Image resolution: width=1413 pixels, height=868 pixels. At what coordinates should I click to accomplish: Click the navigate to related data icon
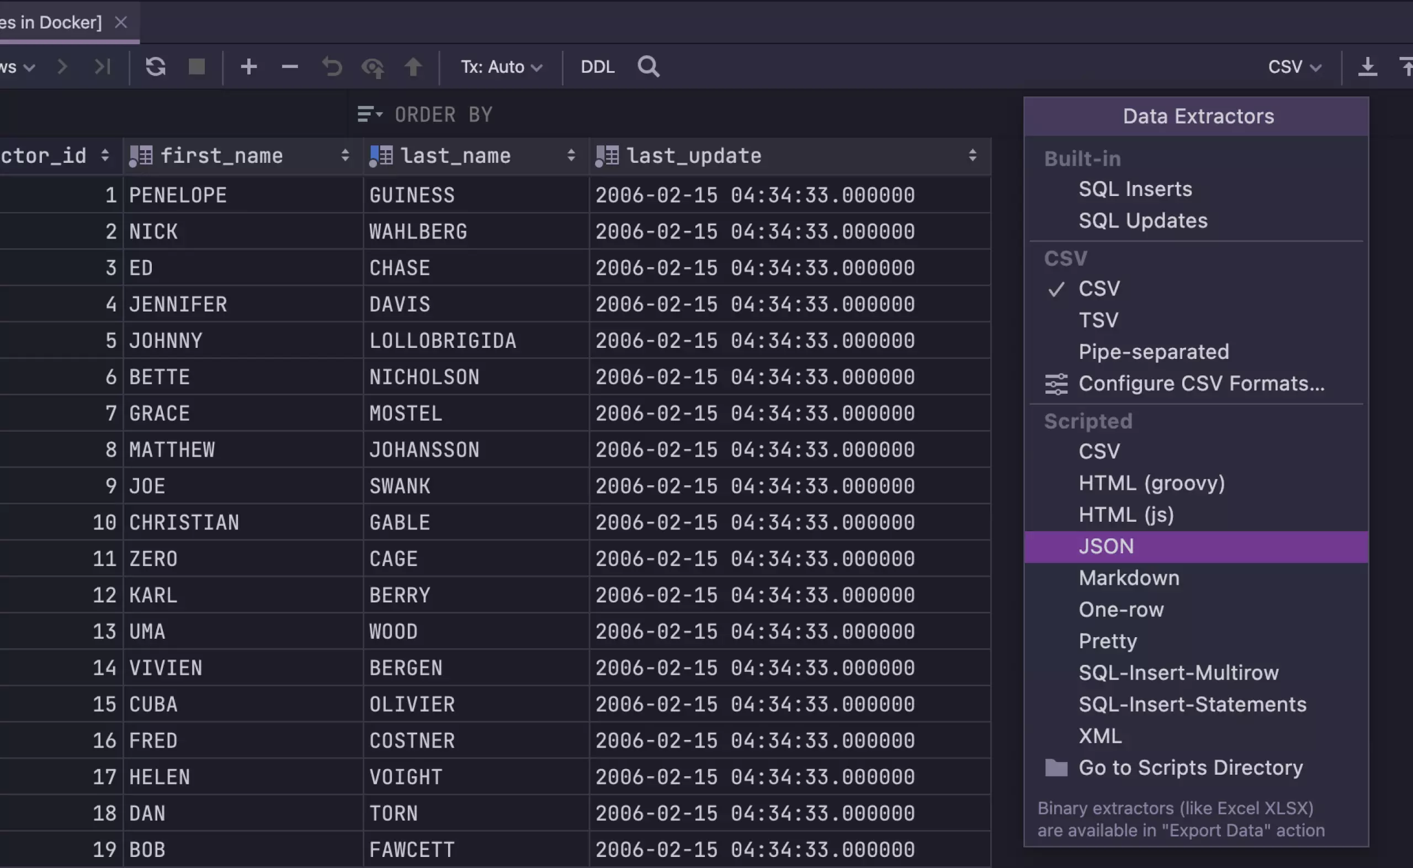[x=371, y=67]
